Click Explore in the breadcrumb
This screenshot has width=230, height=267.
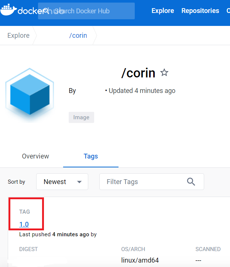(18, 36)
